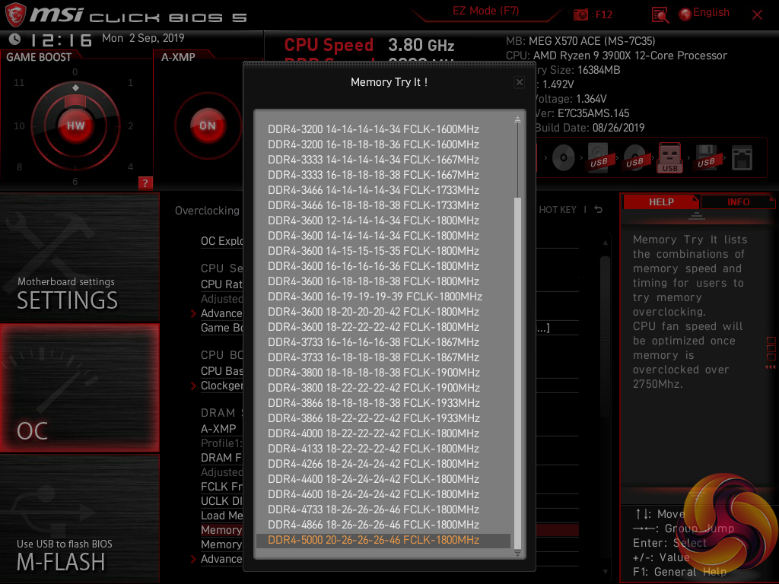This screenshot has width=779, height=584.
Task: Select DDR4-3600 18-22-22-22-42 preset
Action: 373,327
